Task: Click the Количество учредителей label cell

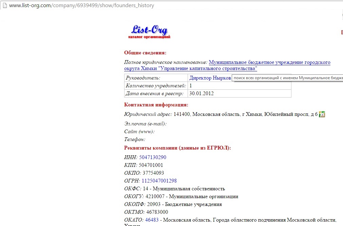Action: click(x=156, y=86)
